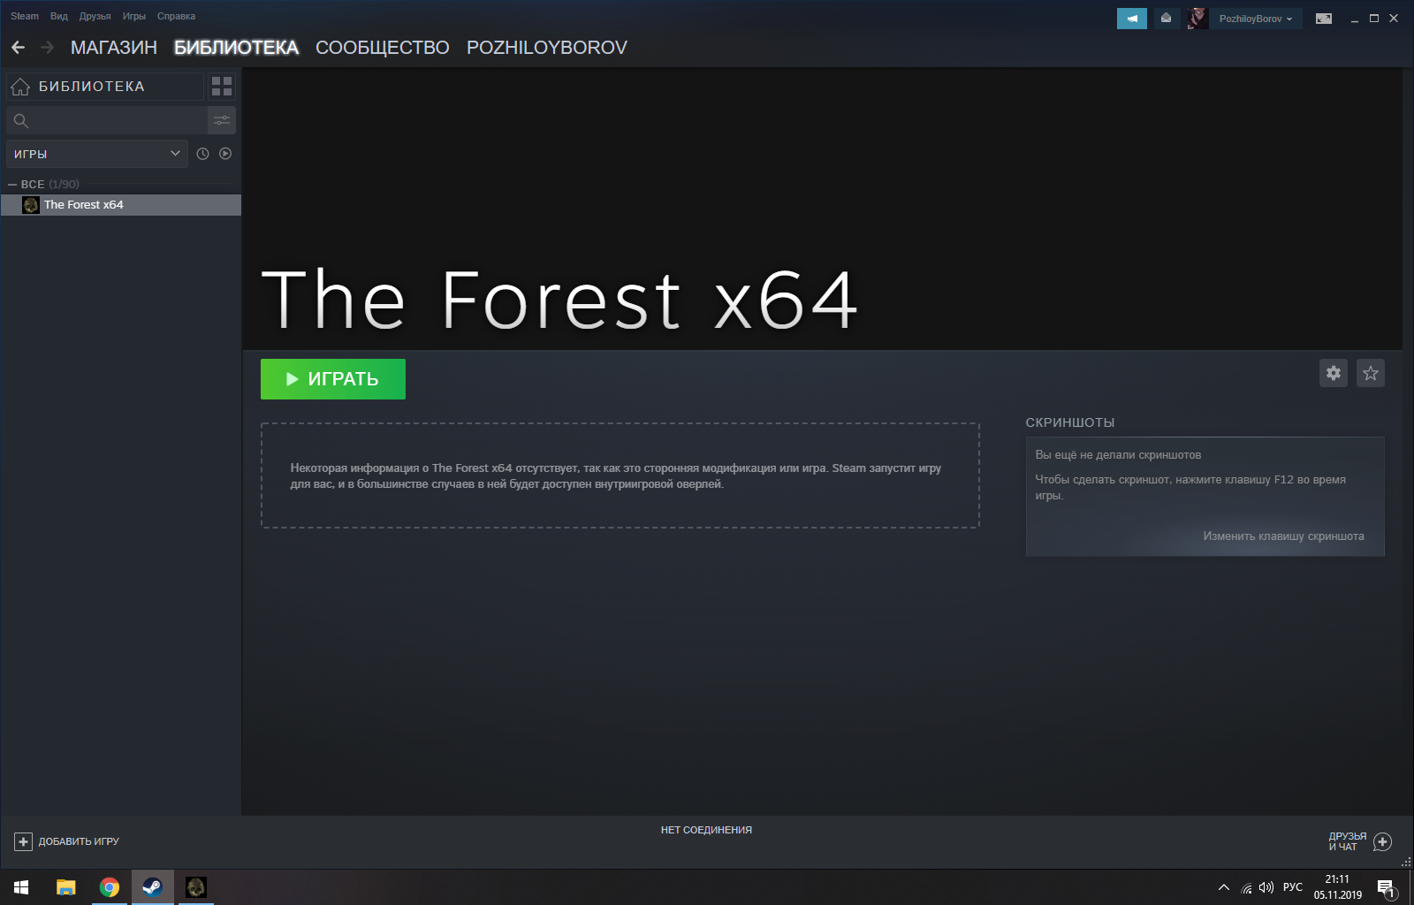1414x905 pixels.
Task: Click СКРИНШОТЫ section heading
Action: (x=1070, y=422)
